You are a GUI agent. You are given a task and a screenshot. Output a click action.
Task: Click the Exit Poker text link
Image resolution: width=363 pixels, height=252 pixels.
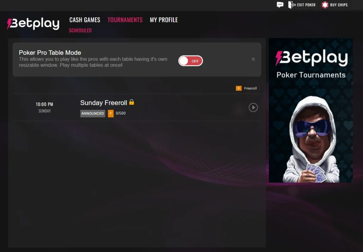306,5
